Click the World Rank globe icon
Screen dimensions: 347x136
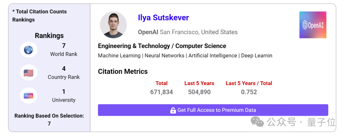pos(29,50)
